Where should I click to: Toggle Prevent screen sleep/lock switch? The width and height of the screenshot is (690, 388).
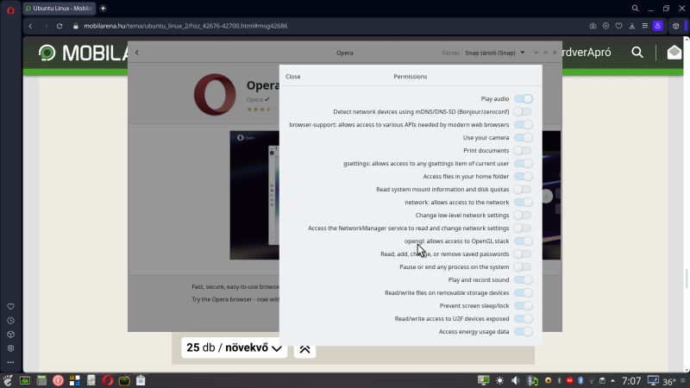tap(524, 306)
